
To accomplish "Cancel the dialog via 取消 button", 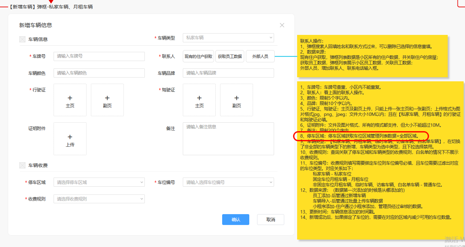I will [270, 220].
